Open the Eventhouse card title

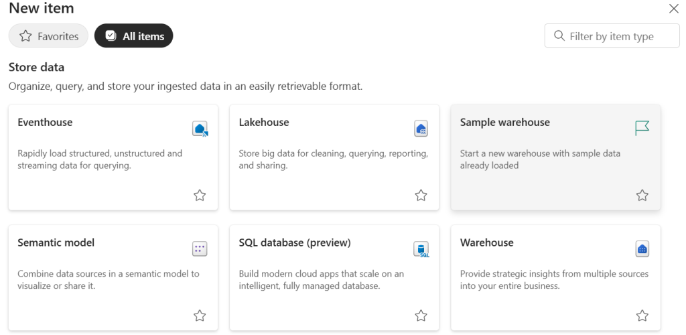coord(45,123)
